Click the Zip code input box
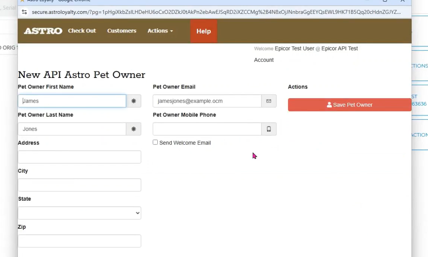428x257 pixels. tap(79, 241)
